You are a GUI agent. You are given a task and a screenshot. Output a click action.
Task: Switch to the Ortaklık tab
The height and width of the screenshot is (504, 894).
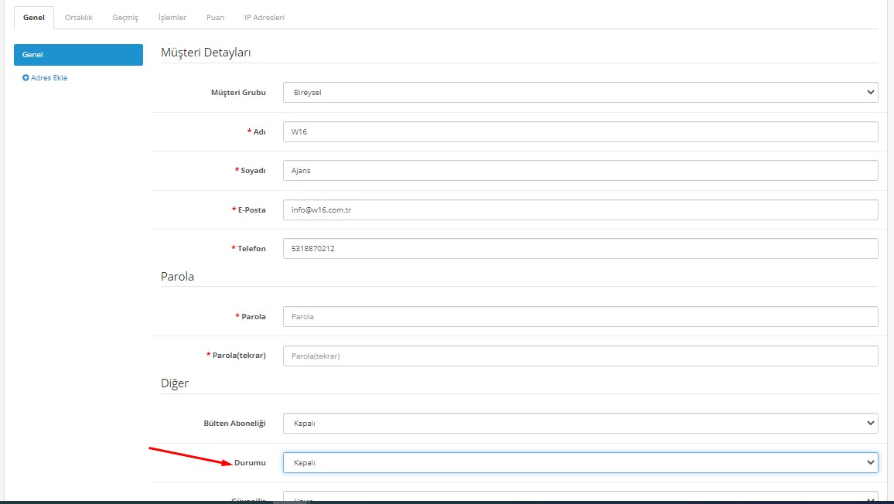point(78,18)
